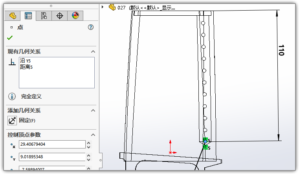This screenshot has height=174, width=299.
Task: Open help for the Point property panel
Action: (x=91, y=27)
